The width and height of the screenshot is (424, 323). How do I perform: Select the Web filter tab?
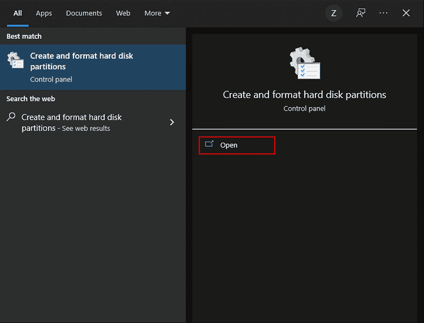coord(123,13)
